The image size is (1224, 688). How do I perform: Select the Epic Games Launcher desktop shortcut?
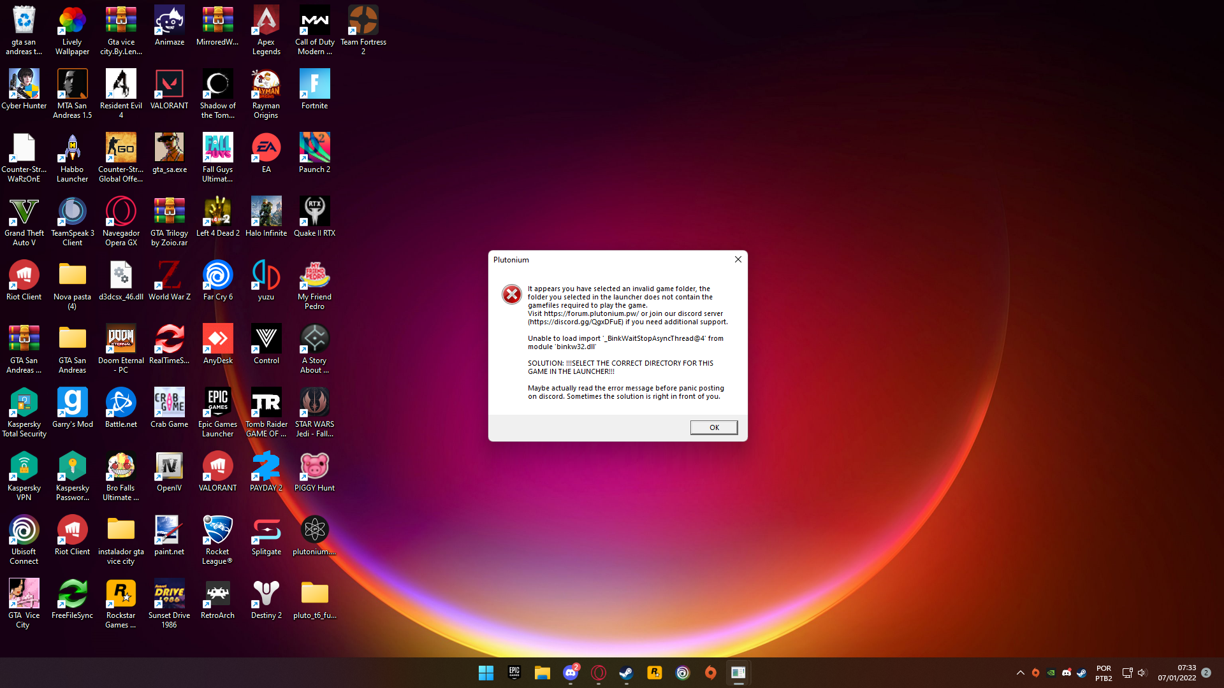218,413
